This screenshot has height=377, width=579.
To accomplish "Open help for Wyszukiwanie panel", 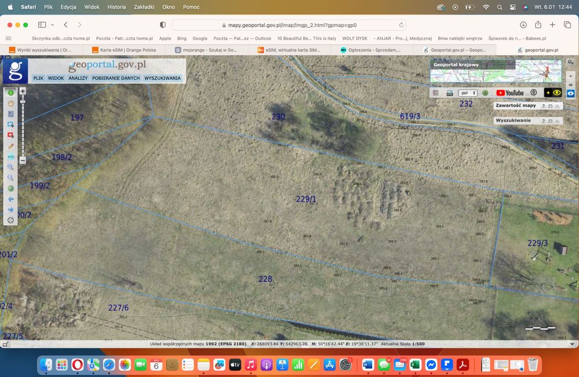I will pyautogui.click(x=543, y=120).
